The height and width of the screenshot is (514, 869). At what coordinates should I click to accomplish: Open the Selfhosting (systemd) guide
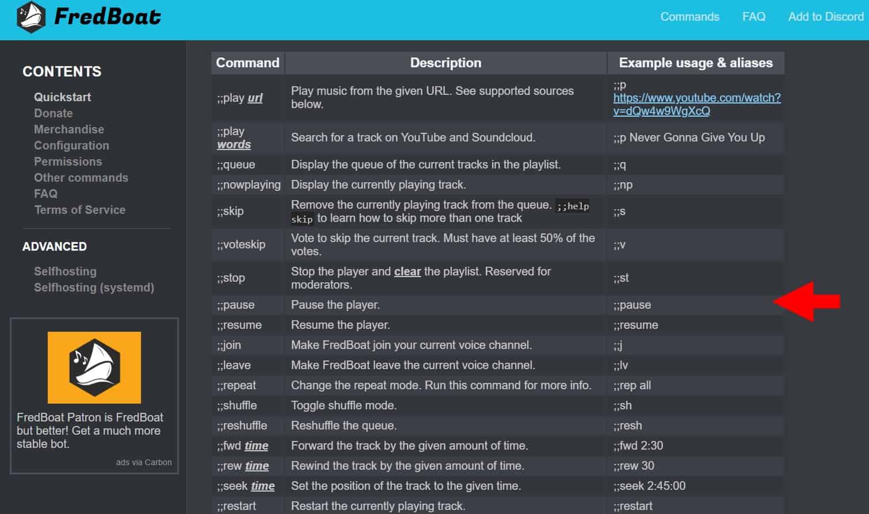[x=94, y=287]
